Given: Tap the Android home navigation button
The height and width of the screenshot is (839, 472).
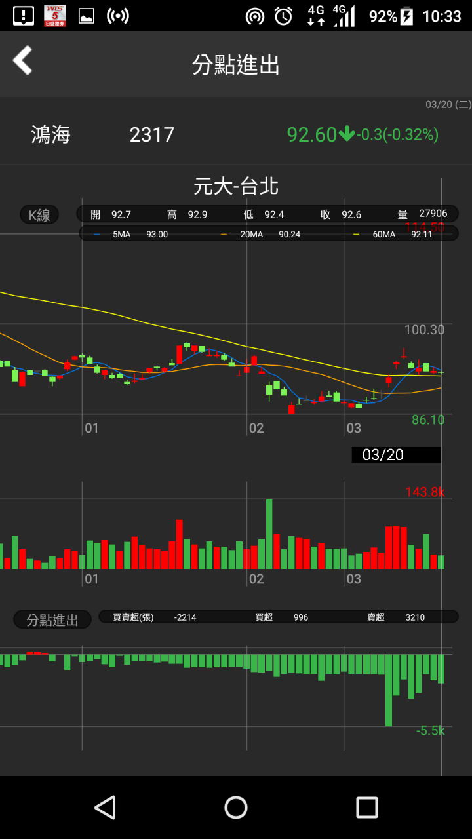Looking at the screenshot, I should pos(236,808).
